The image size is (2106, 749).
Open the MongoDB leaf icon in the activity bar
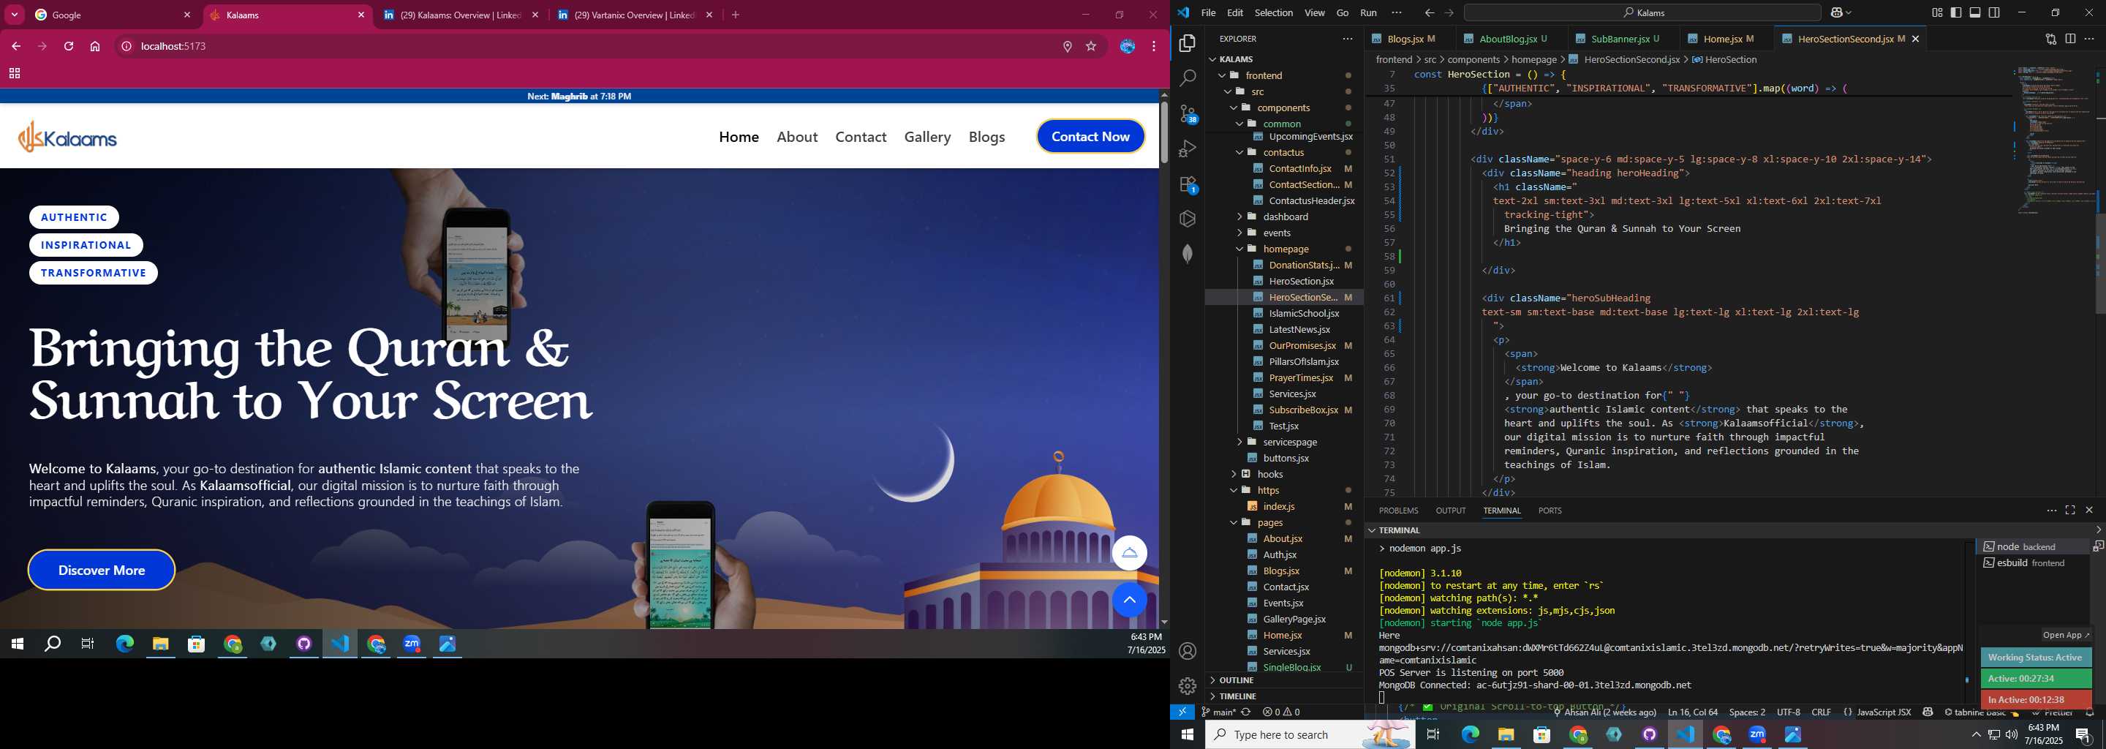(x=1187, y=254)
